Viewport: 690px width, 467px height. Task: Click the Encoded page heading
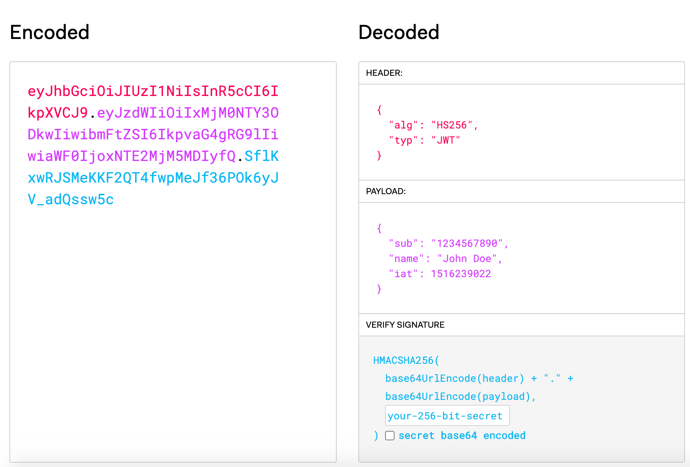click(49, 32)
